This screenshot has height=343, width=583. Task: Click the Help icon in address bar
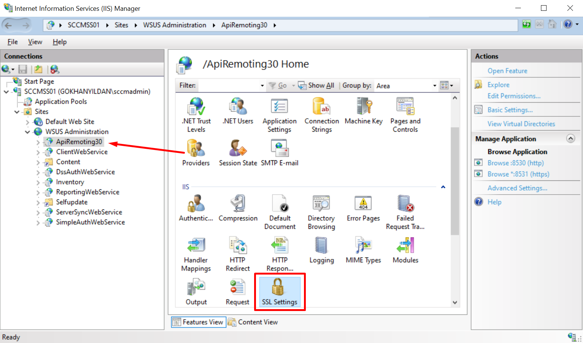coord(568,25)
